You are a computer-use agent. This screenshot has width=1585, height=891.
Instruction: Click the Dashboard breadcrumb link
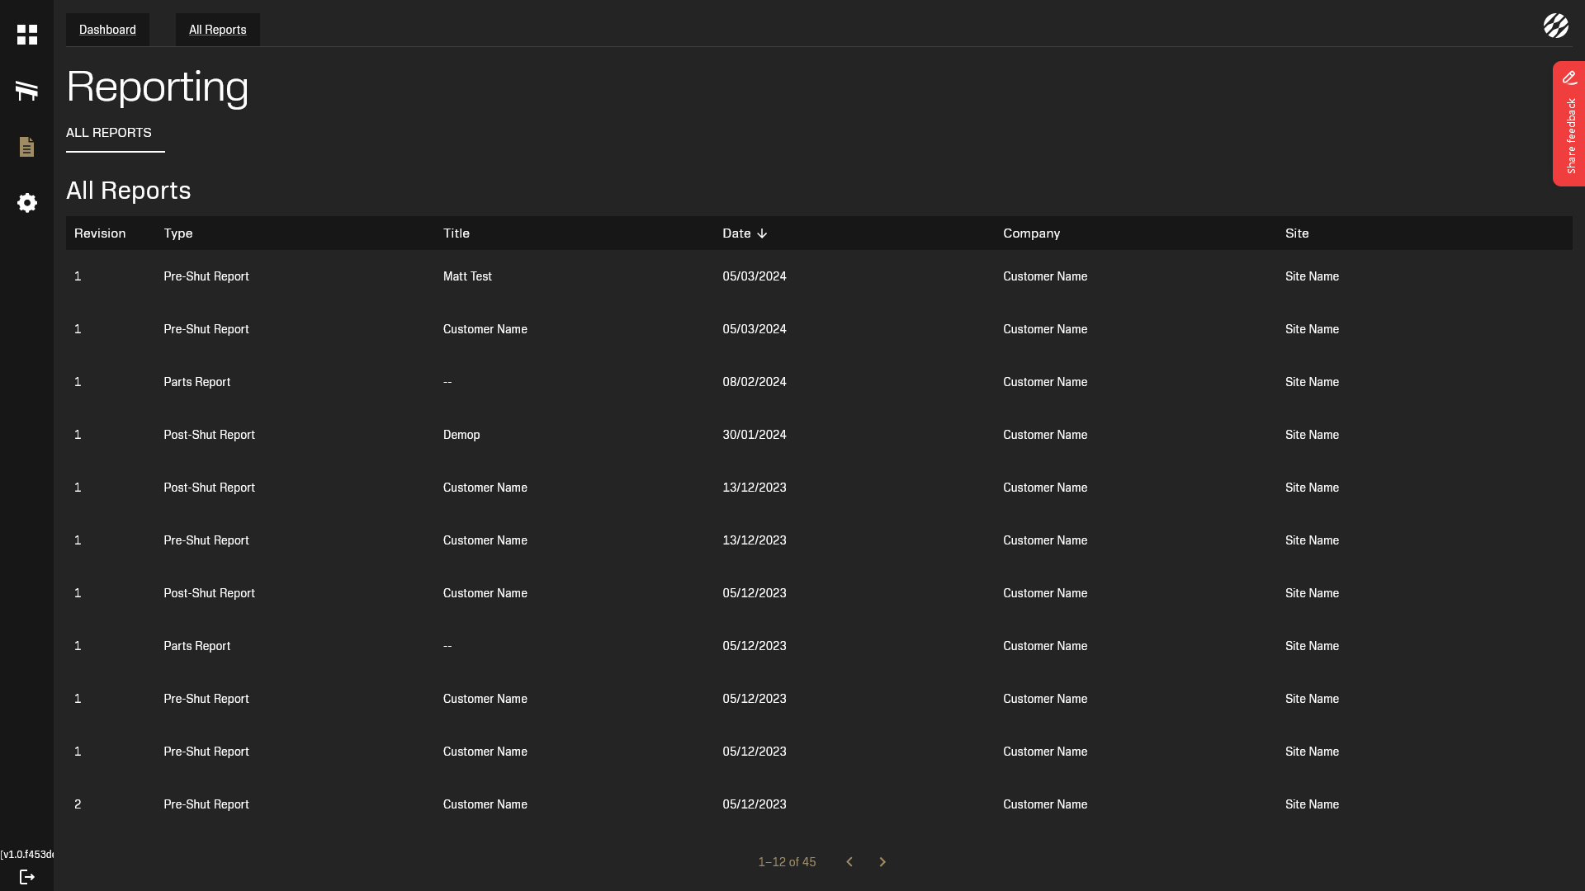[107, 30]
